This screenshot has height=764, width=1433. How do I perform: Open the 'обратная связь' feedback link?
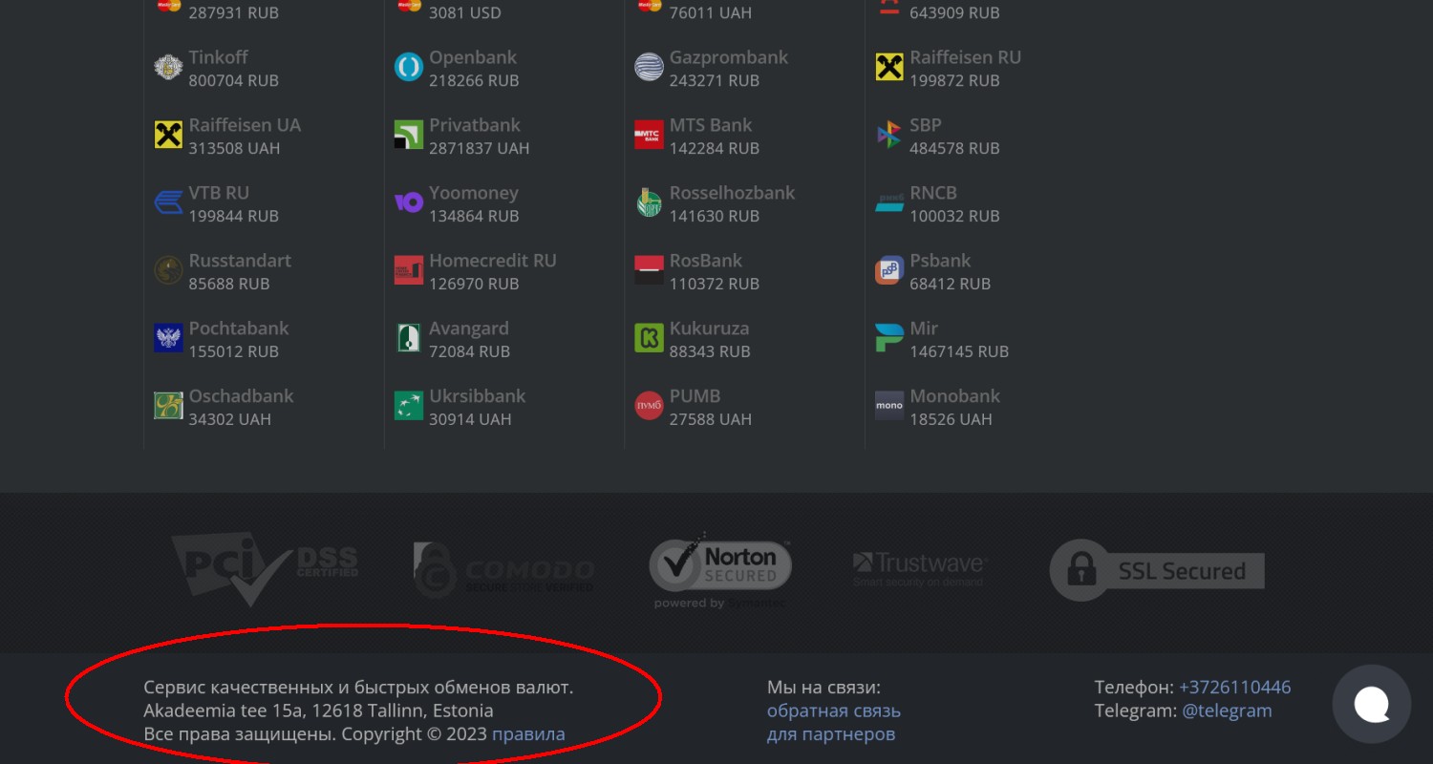click(834, 711)
